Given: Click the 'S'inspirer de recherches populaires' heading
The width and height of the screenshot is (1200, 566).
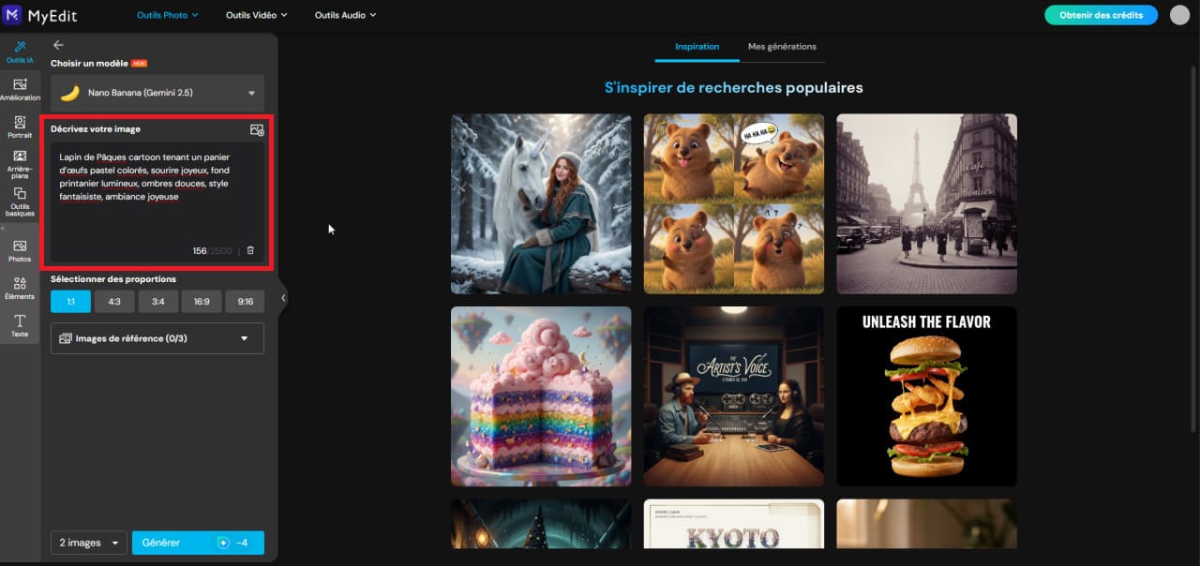Looking at the screenshot, I should [734, 88].
